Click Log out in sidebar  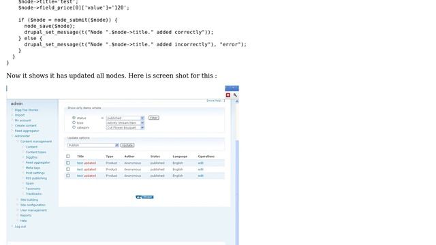coord(20,227)
